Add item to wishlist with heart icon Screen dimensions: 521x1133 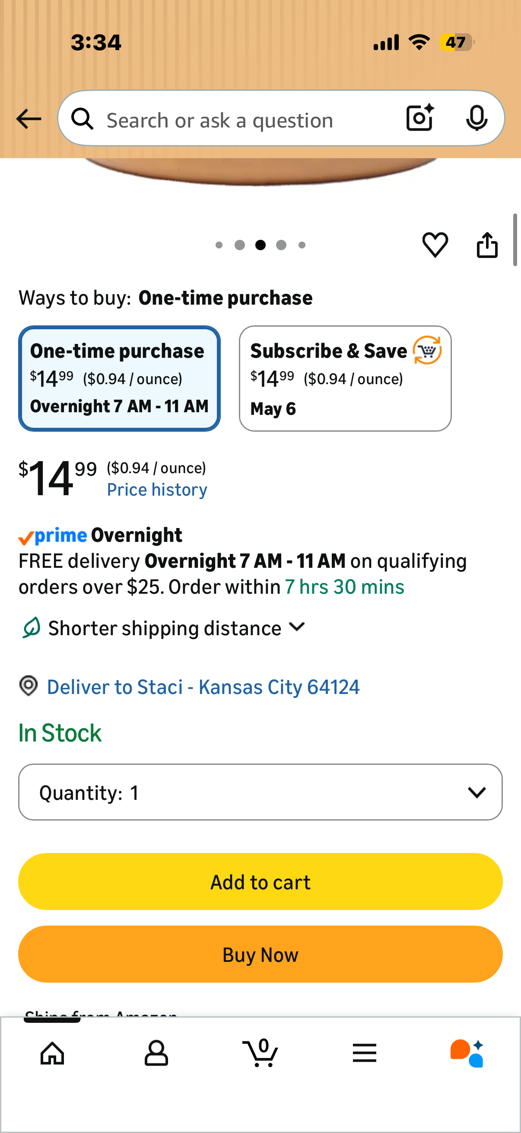tap(435, 245)
